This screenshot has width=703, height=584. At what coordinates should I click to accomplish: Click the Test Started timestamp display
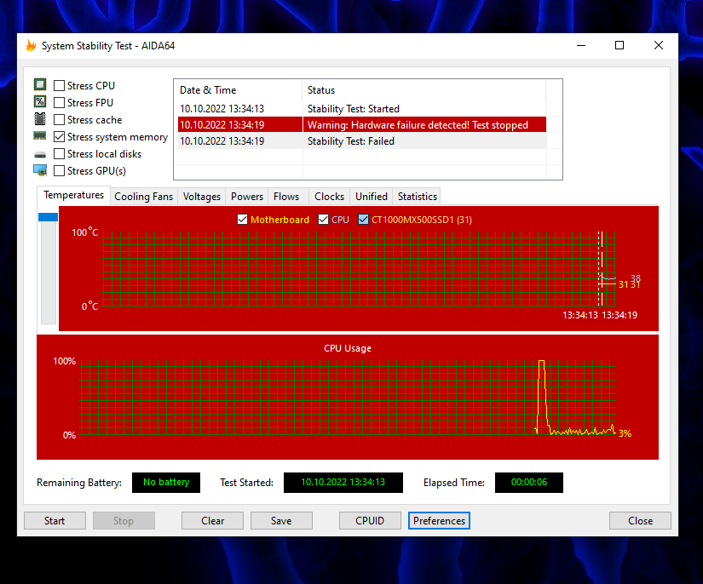(343, 483)
